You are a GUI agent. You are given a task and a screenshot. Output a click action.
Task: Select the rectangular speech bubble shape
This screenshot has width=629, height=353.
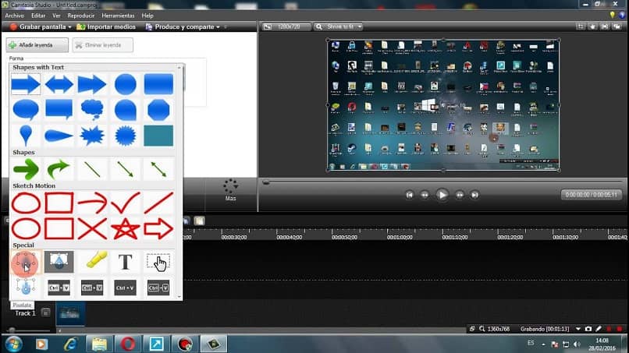[59, 109]
